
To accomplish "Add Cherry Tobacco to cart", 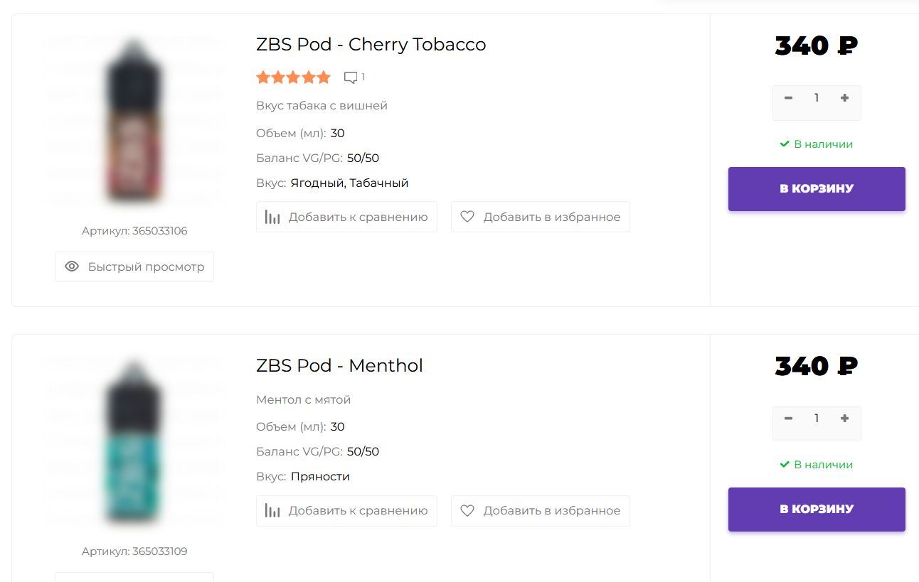I will (817, 189).
